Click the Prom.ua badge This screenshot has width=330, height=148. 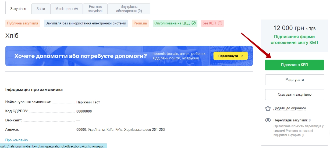(140, 23)
